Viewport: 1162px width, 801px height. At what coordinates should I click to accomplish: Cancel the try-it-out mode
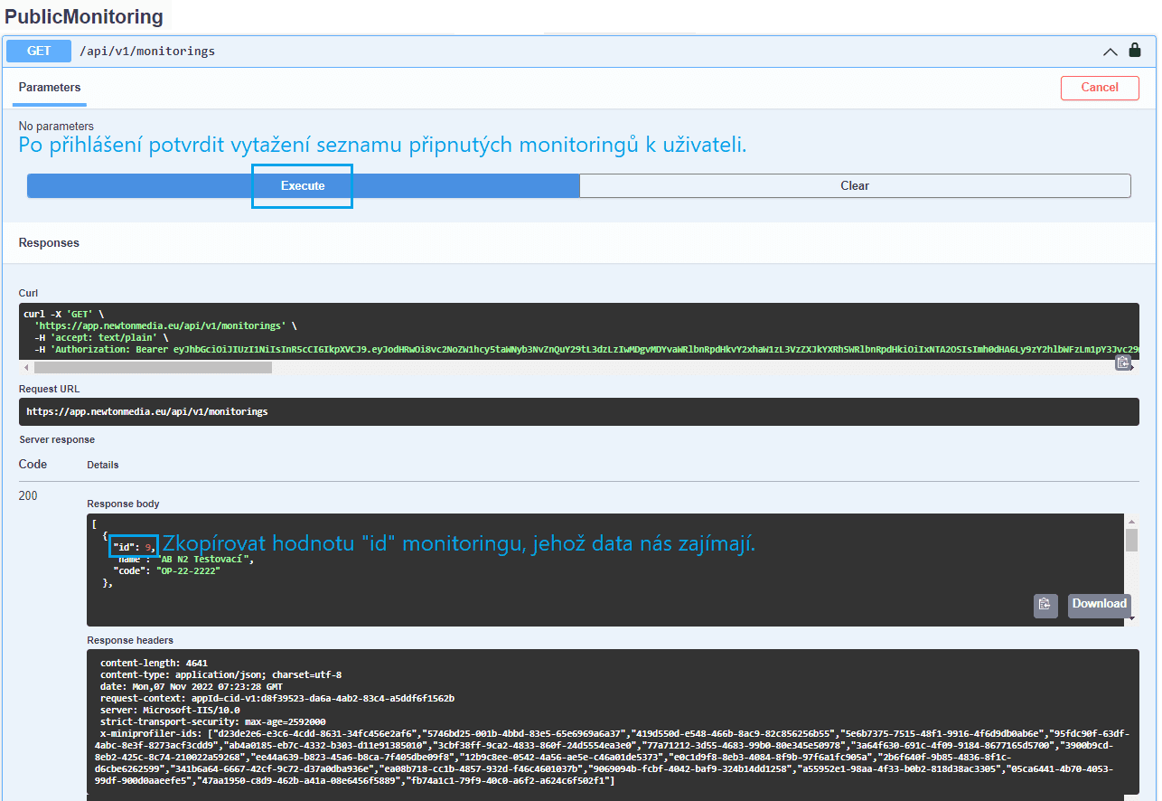pyautogui.click(x=1100, y=88)
